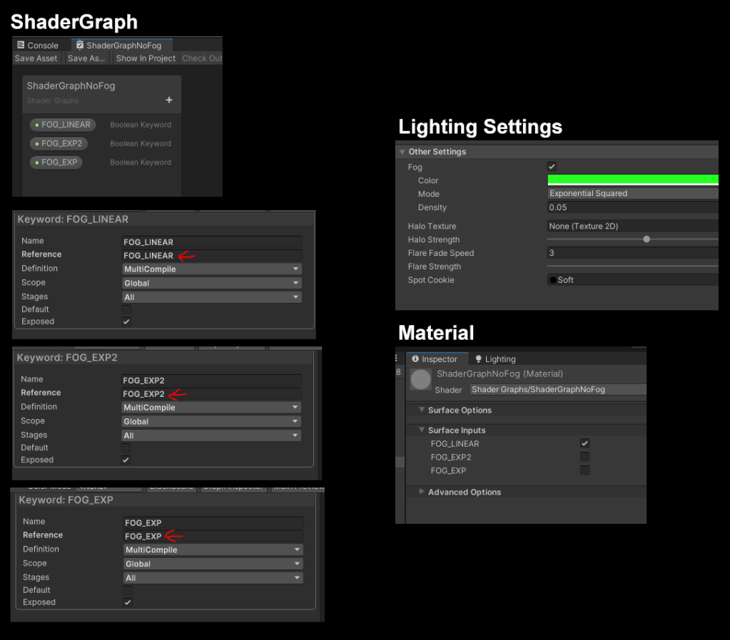Select the FOG_EXP keyword pill in blackboard
The width and height of the screenshot is (730, 640).
pos(56,162)
